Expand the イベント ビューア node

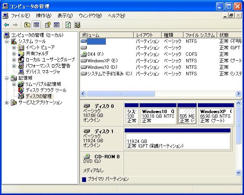pyautogui.click(x=14, y=47)
